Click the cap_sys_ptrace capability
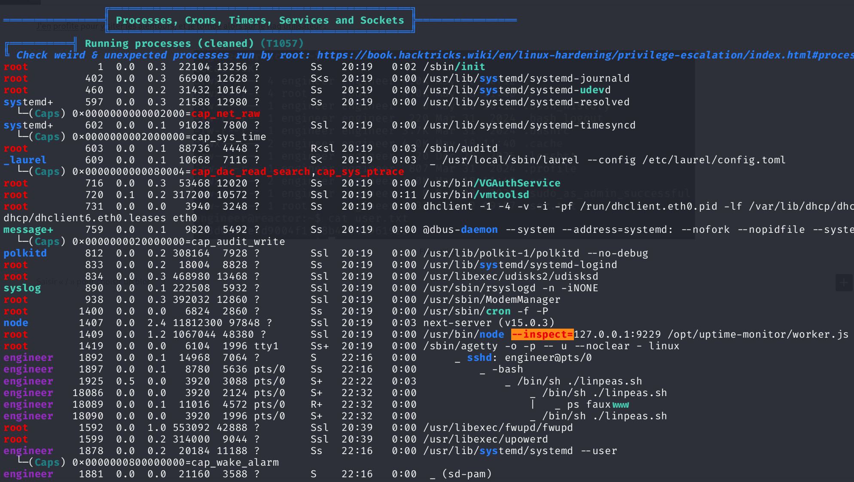This screenshot has width=854, height=482. point(360,171)
